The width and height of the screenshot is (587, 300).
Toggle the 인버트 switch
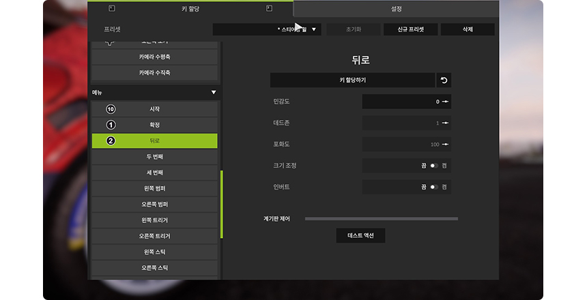[433, 187]
